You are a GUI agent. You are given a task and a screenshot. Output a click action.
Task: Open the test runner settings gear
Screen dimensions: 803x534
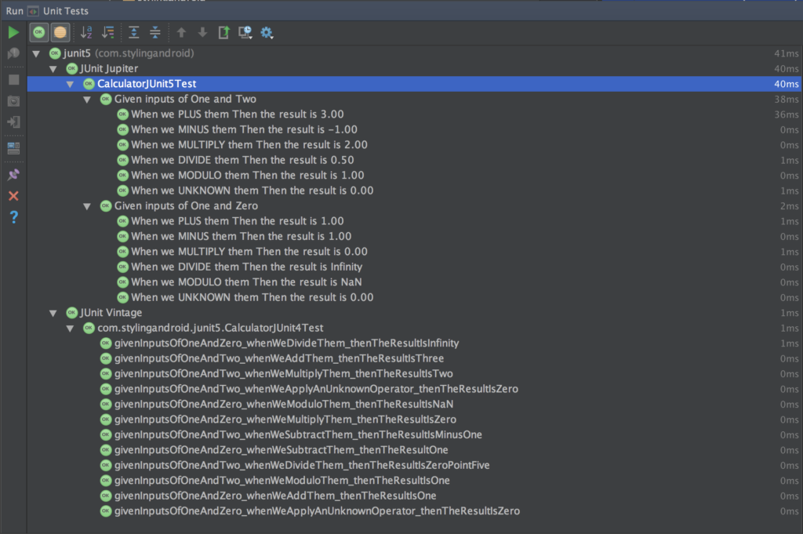pos(265,32)
